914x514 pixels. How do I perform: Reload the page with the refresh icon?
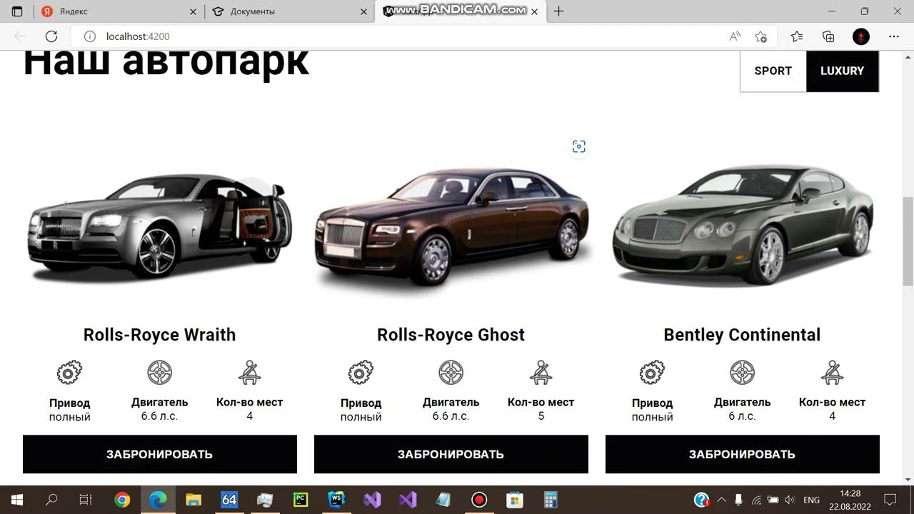click(x=51, y=36)
